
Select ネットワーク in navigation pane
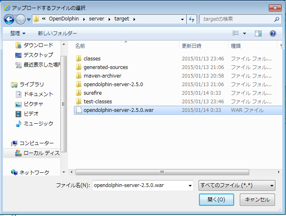point(30,172)
